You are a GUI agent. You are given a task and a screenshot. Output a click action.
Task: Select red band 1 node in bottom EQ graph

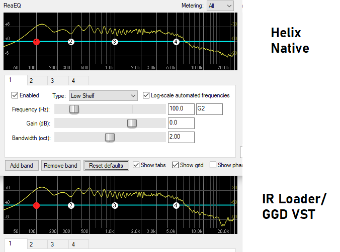[x=36, y=205]
